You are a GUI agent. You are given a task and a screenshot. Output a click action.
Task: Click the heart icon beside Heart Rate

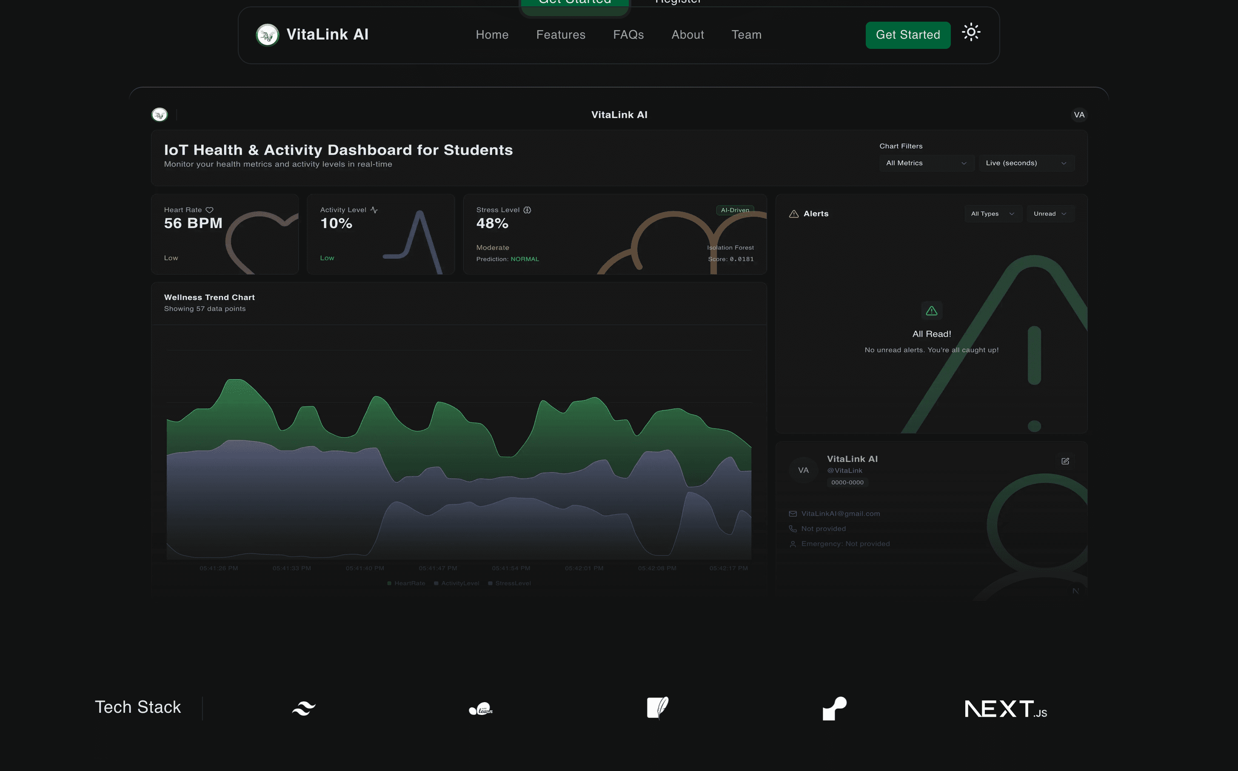pos(209,210)
